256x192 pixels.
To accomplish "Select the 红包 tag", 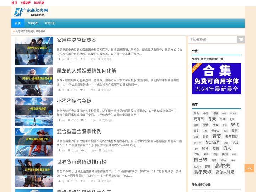I will click(215, 154).
